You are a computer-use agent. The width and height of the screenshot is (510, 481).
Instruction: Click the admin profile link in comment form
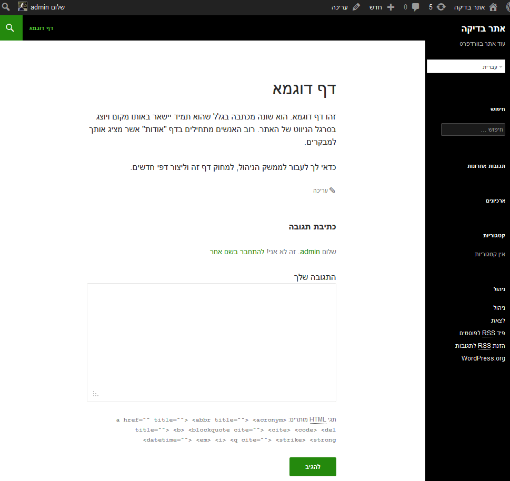[x=310, y=252]
